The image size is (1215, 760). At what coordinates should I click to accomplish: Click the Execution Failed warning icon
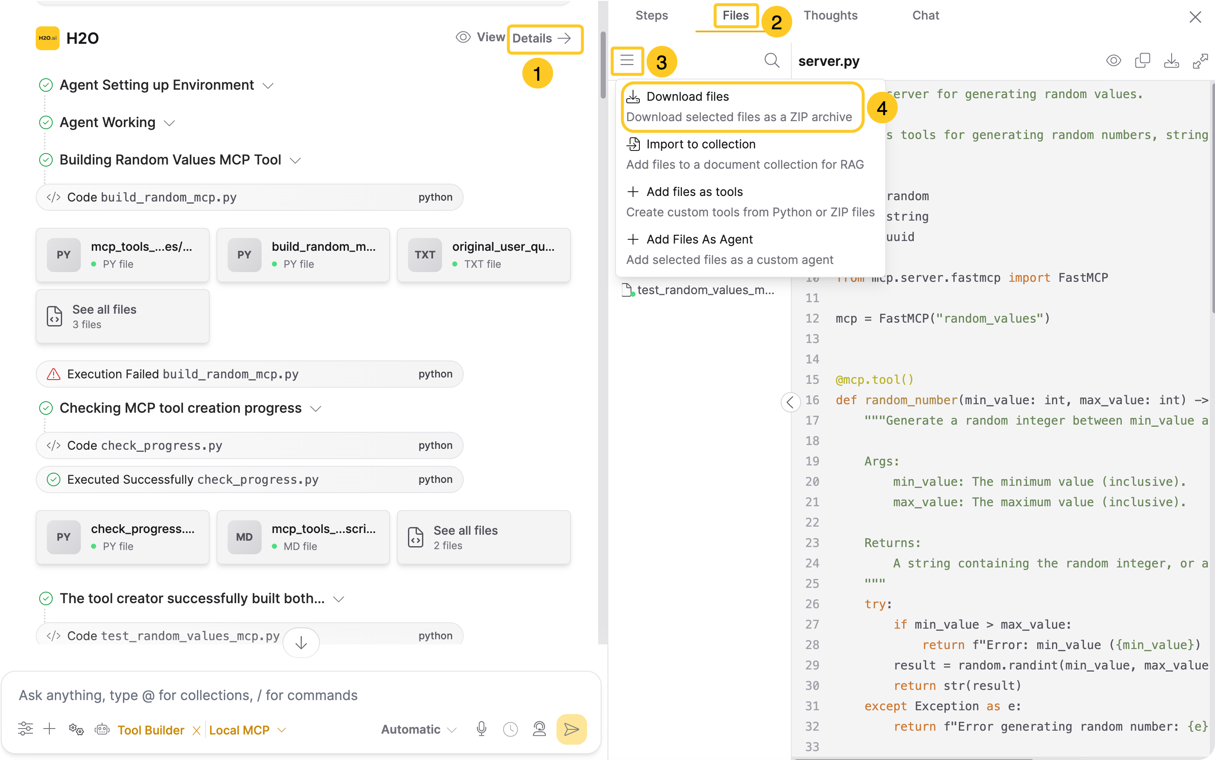click(53, 374)
